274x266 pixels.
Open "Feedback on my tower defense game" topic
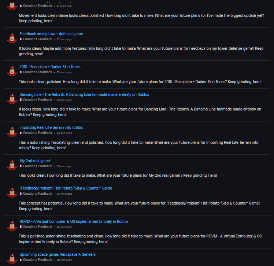point(51,34)
